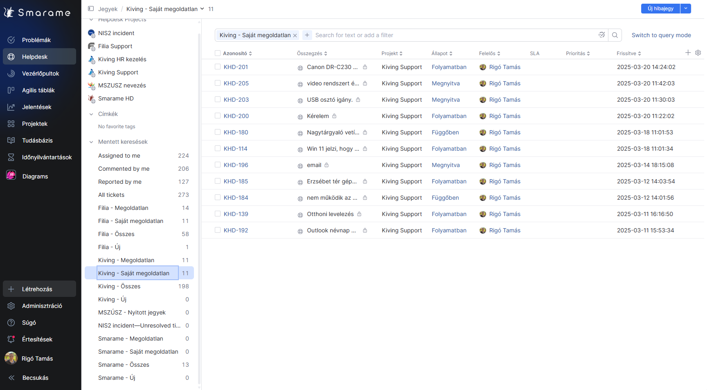The height and width of the screenshot is (390, 707).
Task: Select all tickets with header checkbox
Action: [218, 53]
